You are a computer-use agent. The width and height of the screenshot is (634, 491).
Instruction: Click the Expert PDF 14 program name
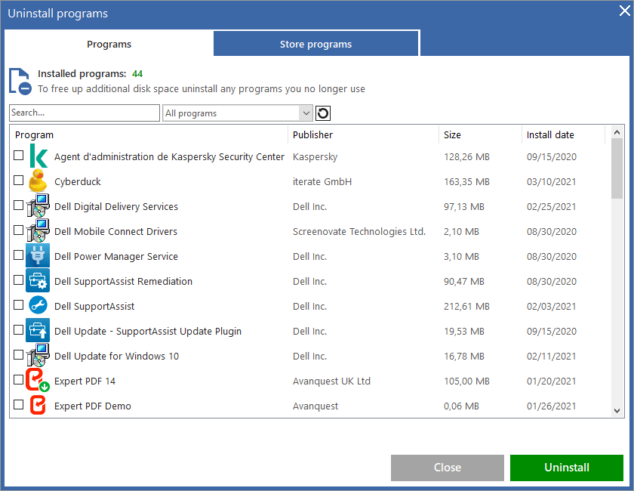coord(85,381)
